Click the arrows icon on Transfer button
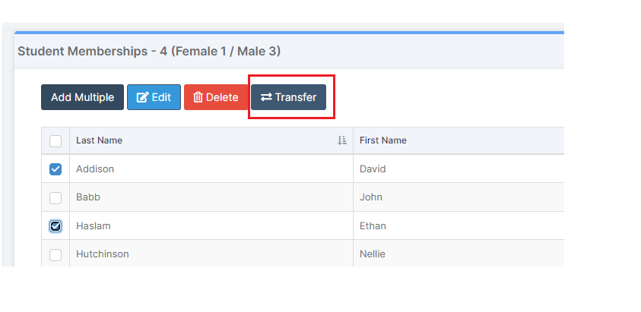The width and height of the screenshot is (641, 312). coord(266,97)
